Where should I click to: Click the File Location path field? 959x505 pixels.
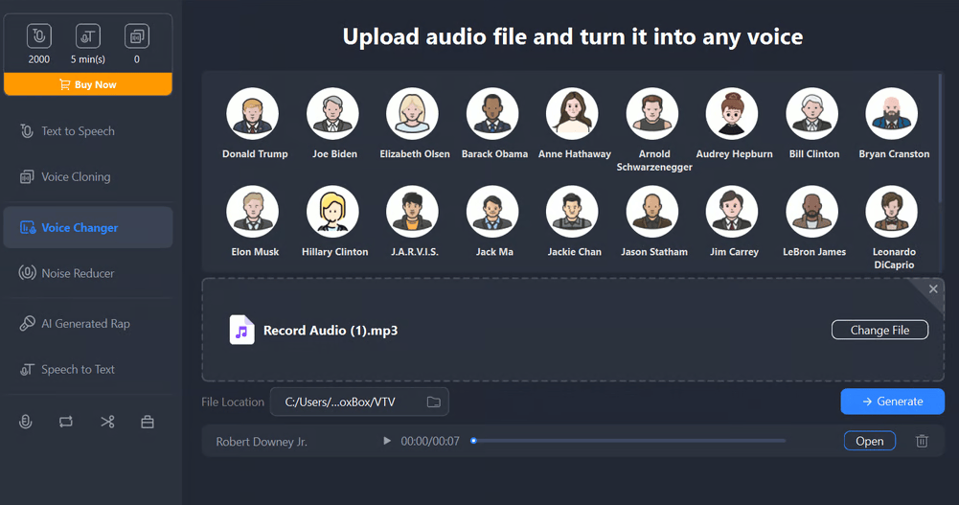359,402
